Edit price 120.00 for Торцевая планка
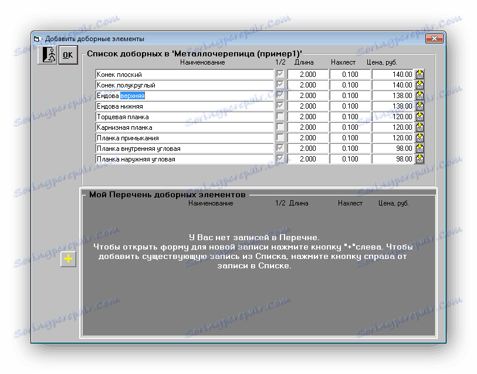This screenshot has height=374, width=477. tap(393, 117)
